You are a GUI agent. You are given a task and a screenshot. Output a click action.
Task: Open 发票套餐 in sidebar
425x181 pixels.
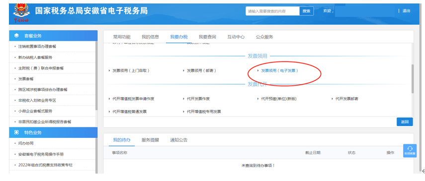pyautogui.click(x=26, y=79)
